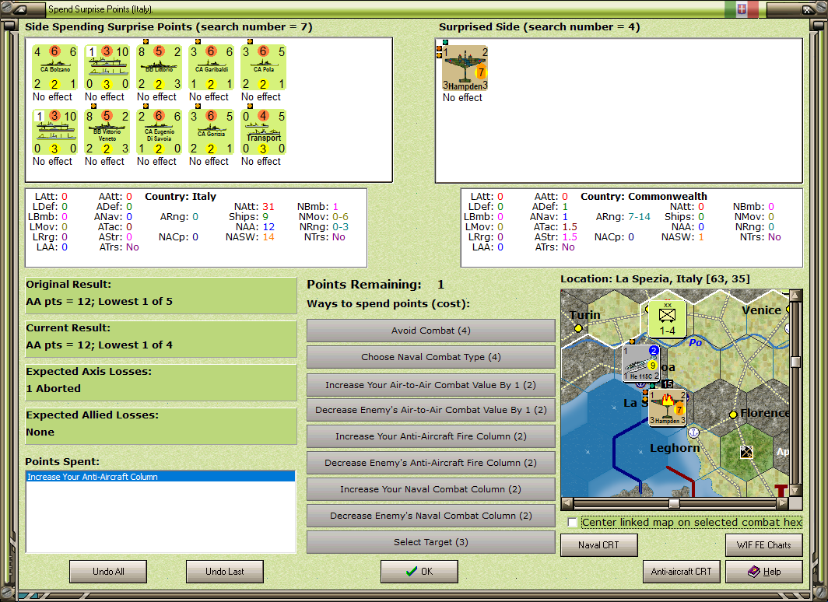This screenshot has width=828, height=602.
Task: Click Increase Your Naval Combat Column
Action: (x=431, y=489)
